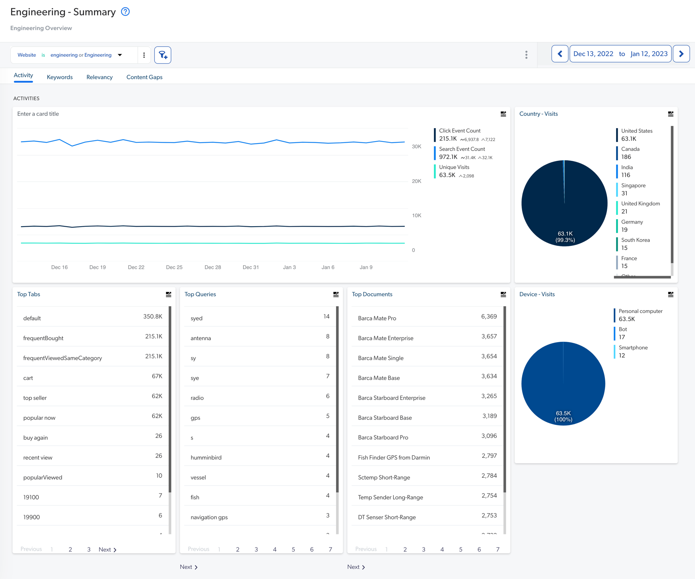Click the export icon on Device - Visits card

click(671, 294)
